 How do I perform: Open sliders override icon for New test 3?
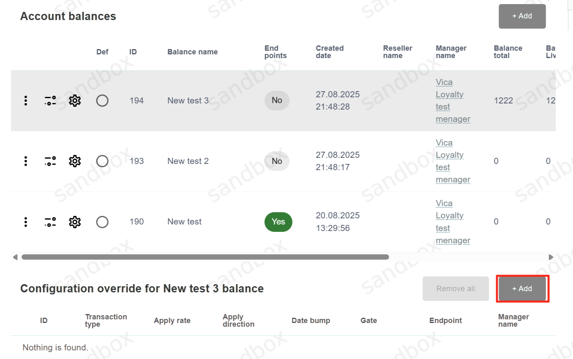[50, 101]
